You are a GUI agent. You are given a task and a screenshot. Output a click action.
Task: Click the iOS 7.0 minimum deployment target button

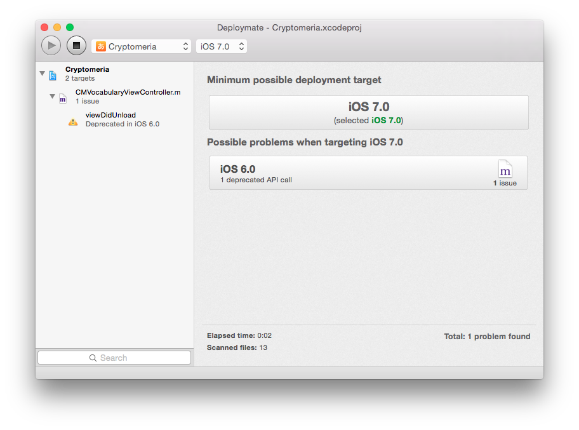(368, 112)
